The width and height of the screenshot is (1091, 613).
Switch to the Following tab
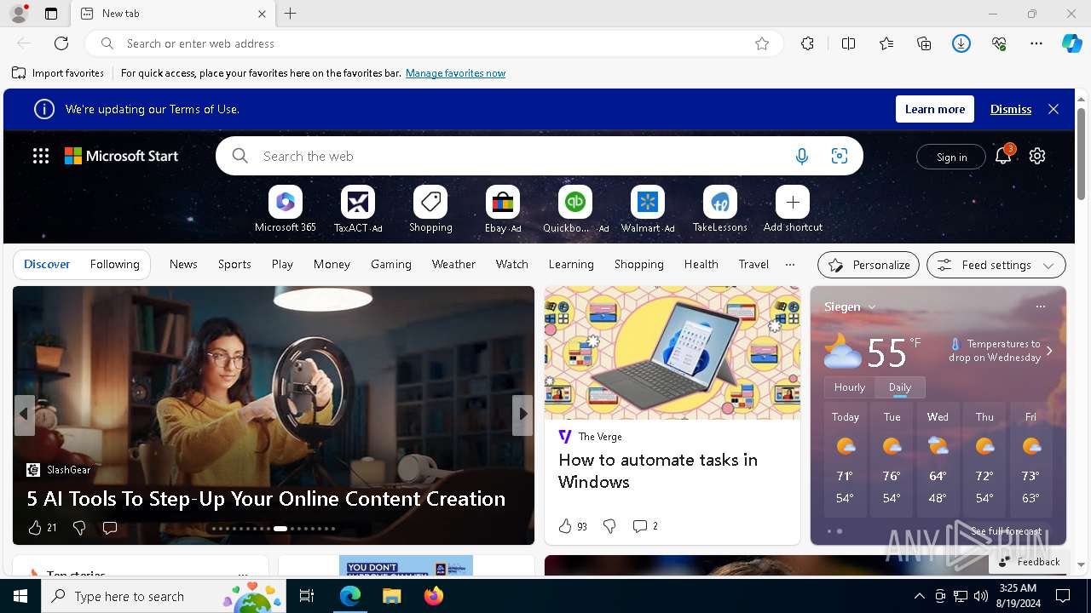114,265
